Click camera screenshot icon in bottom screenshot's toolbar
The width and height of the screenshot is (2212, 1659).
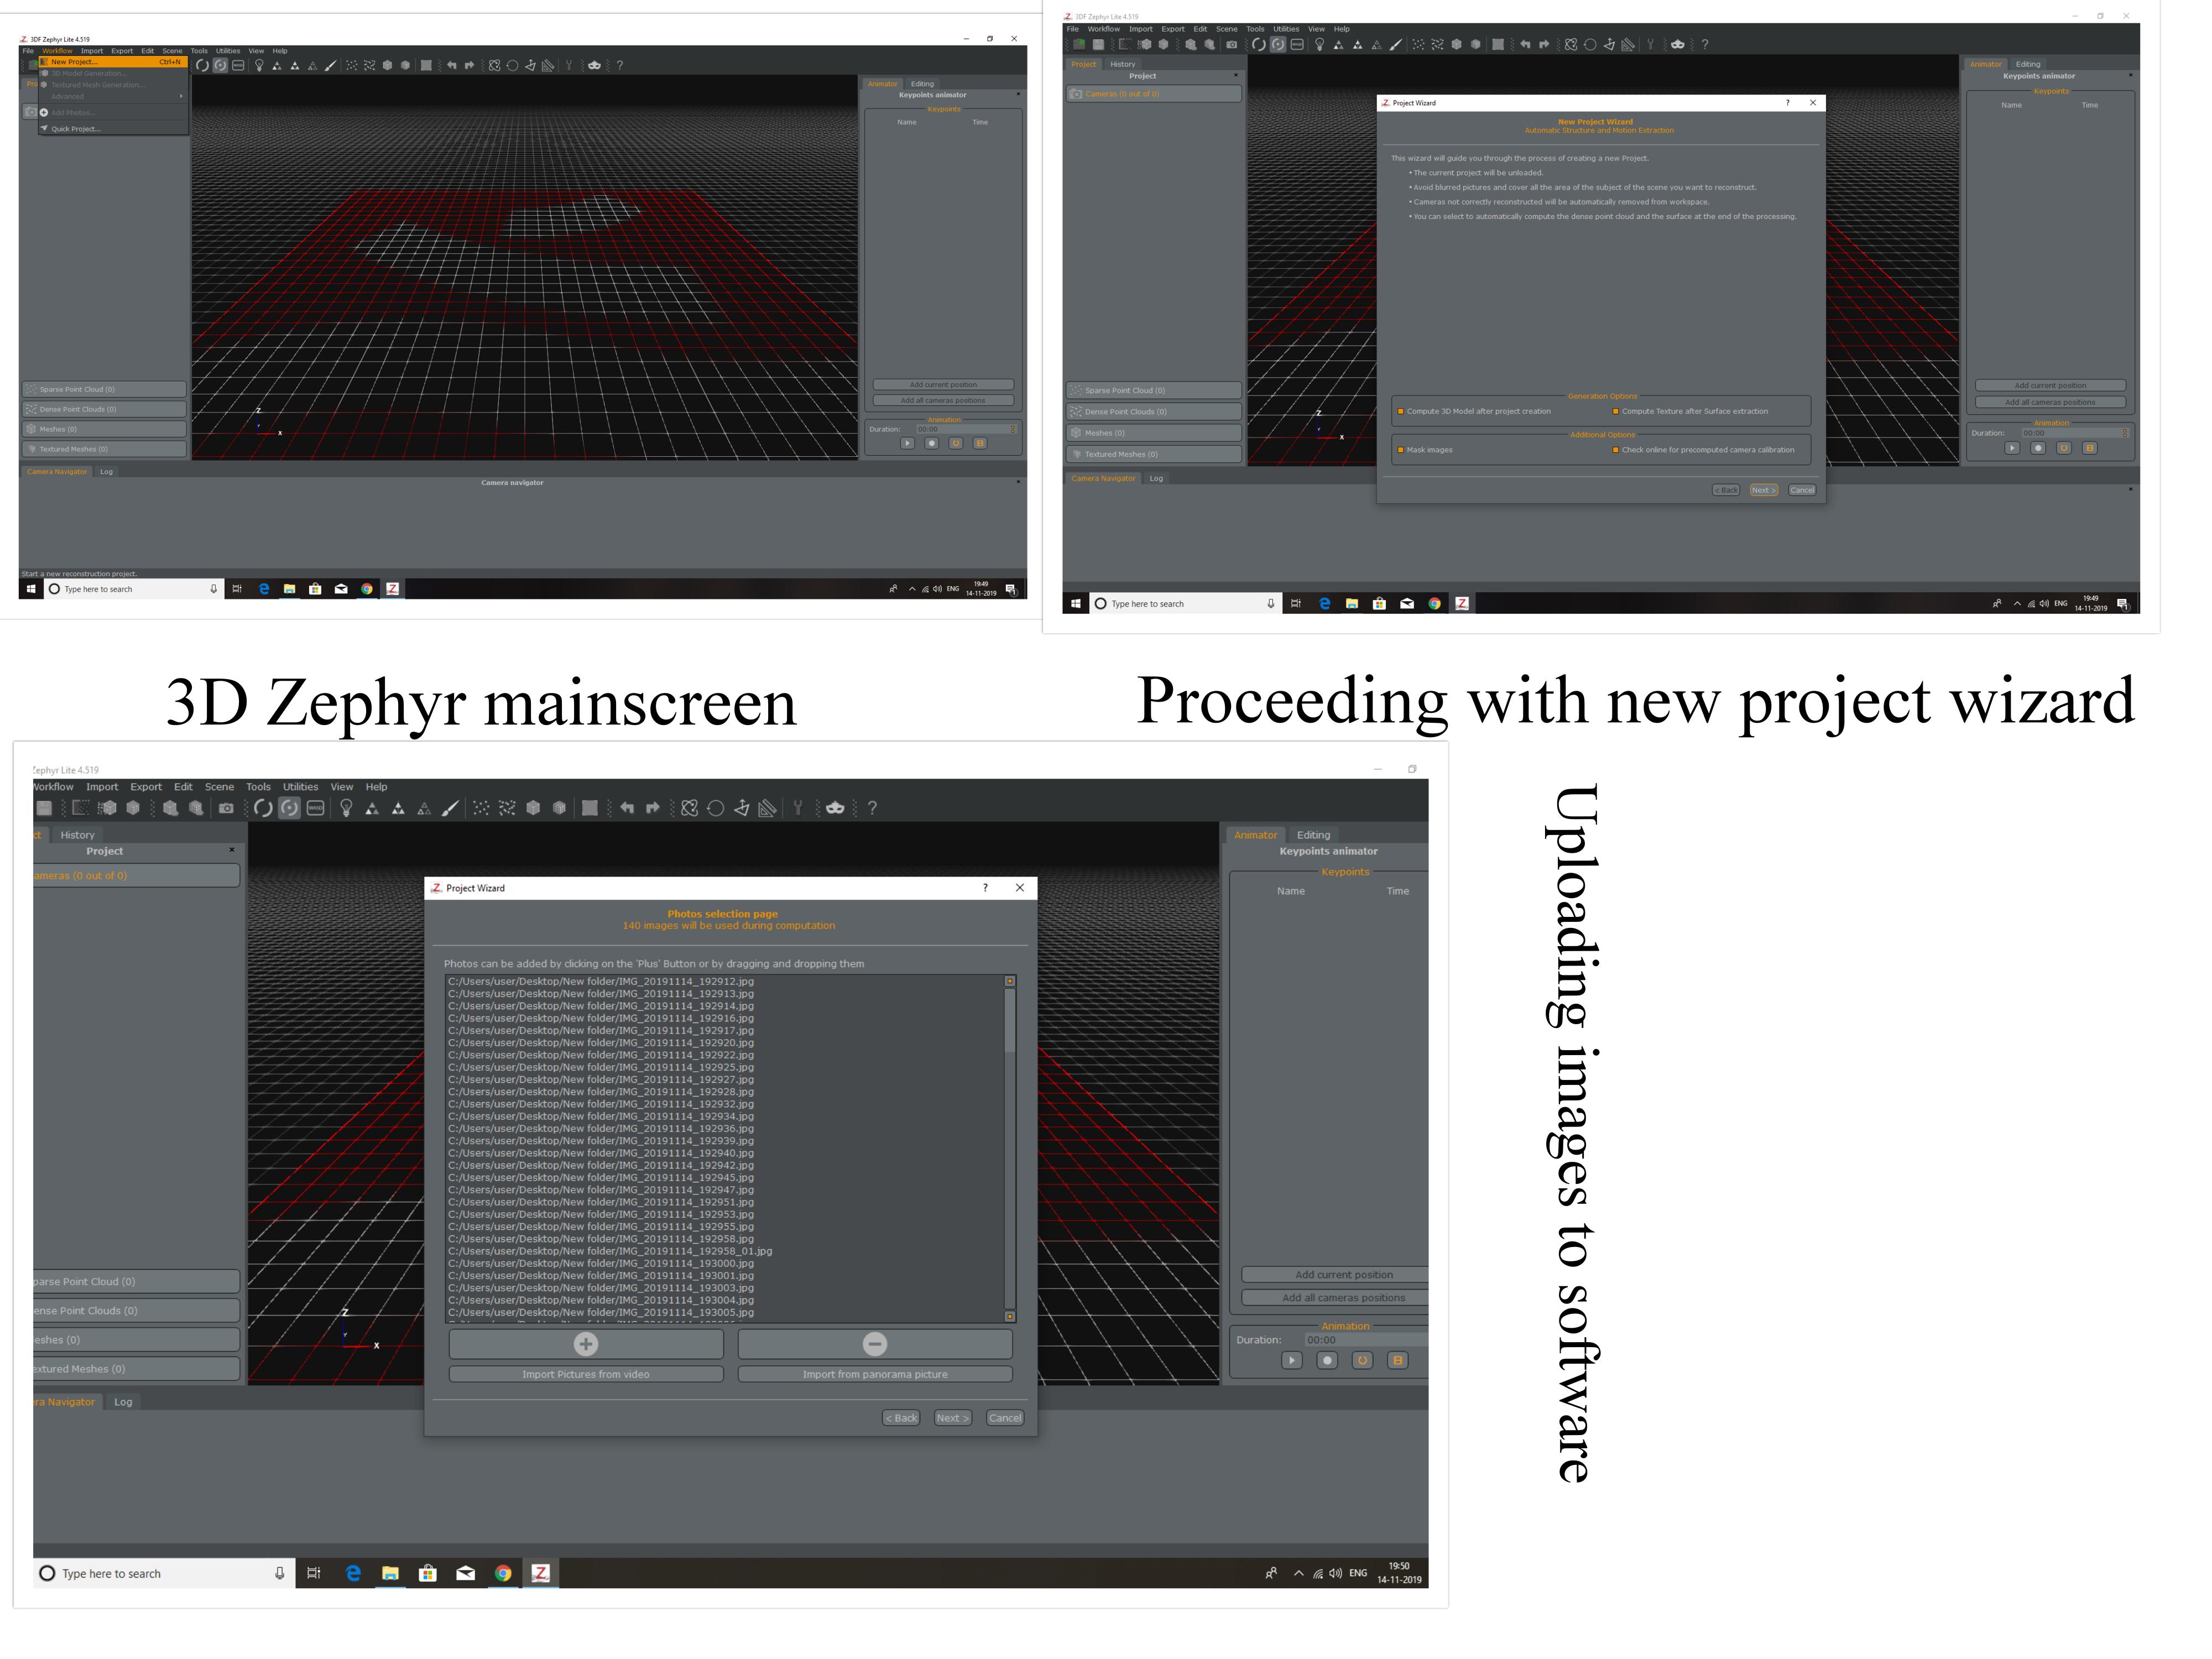tap(227, 808)
